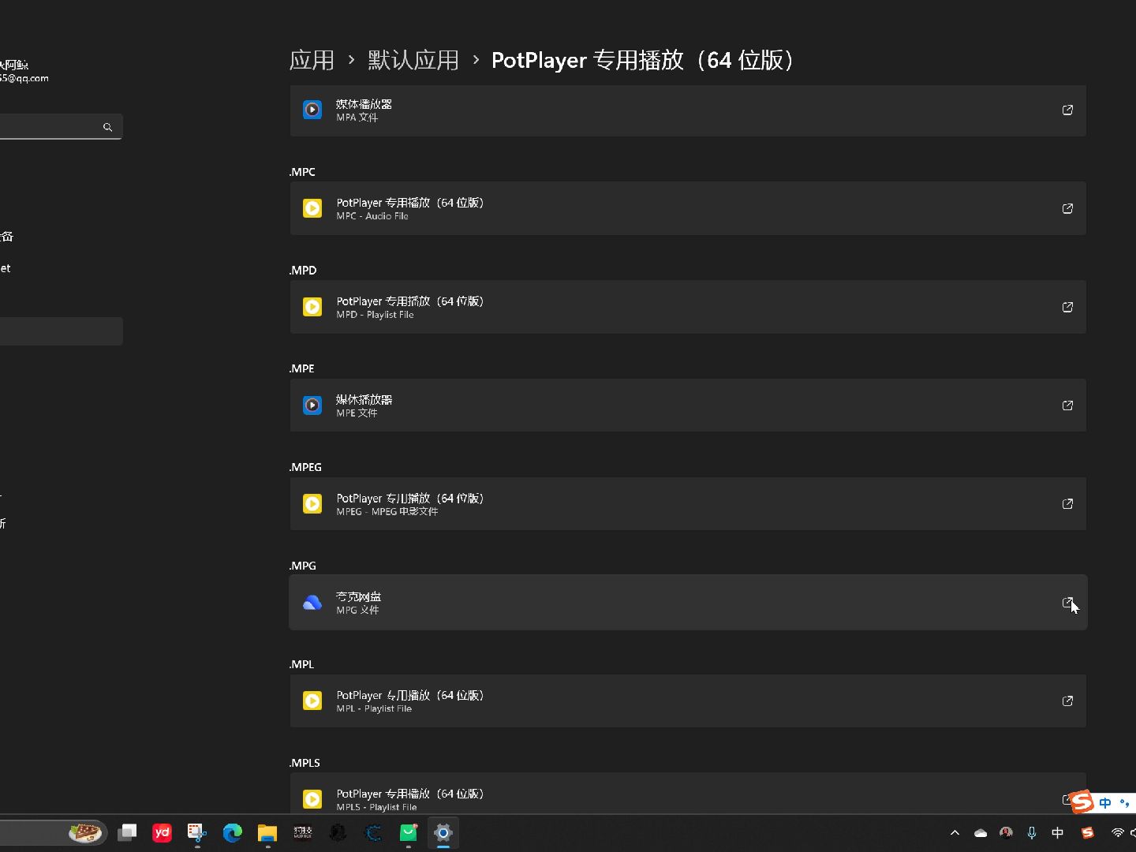Click PotPlayer icon in MPEG movie file row

point(312,503)
